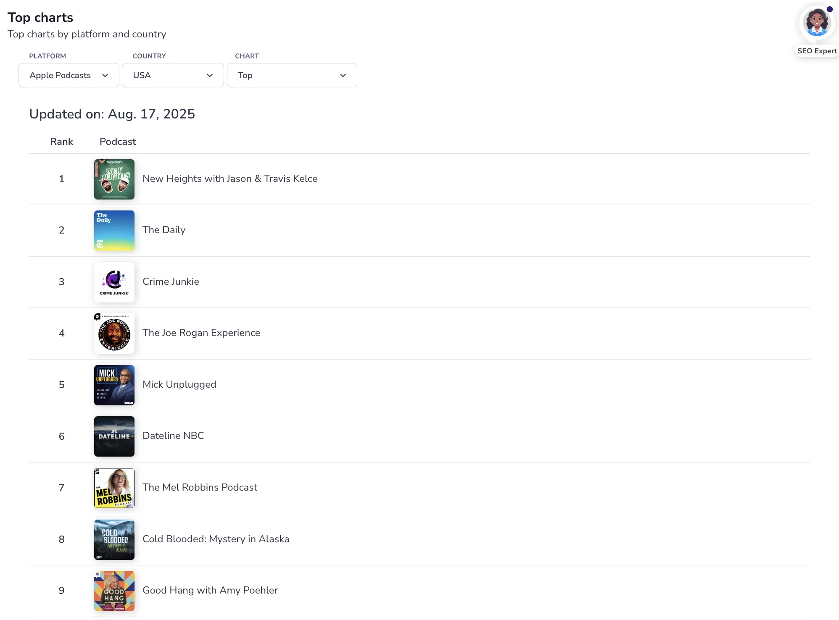Image resolution: width=839 pixels, height=620 pixels.
Task: Click rank number 7 cell
Action: point(61,488)
